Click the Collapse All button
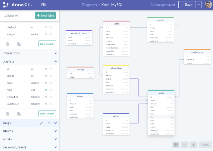213x151 pixels. coord(11,15)
